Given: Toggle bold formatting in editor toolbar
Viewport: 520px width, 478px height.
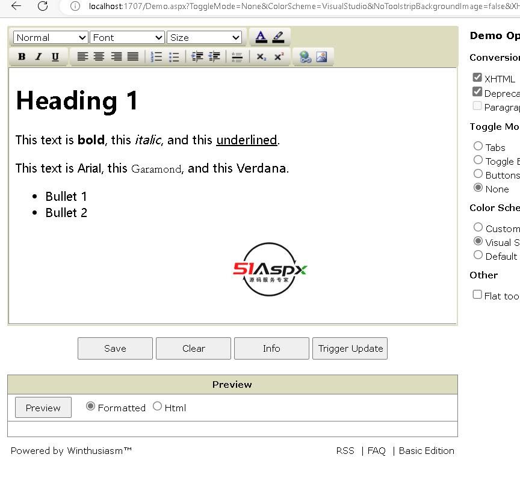Looking at the screenshot, I should click(x=22, y=57).
